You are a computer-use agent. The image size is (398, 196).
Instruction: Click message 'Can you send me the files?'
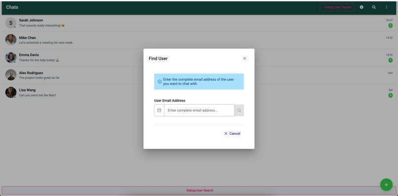(x=38, y=95)
